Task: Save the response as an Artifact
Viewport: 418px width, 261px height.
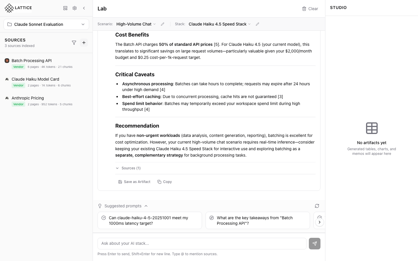Action: [x=134, y=182]
